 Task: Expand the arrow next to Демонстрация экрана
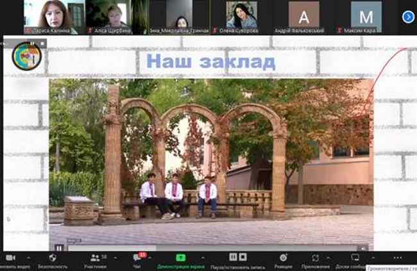tap(203, 258)
